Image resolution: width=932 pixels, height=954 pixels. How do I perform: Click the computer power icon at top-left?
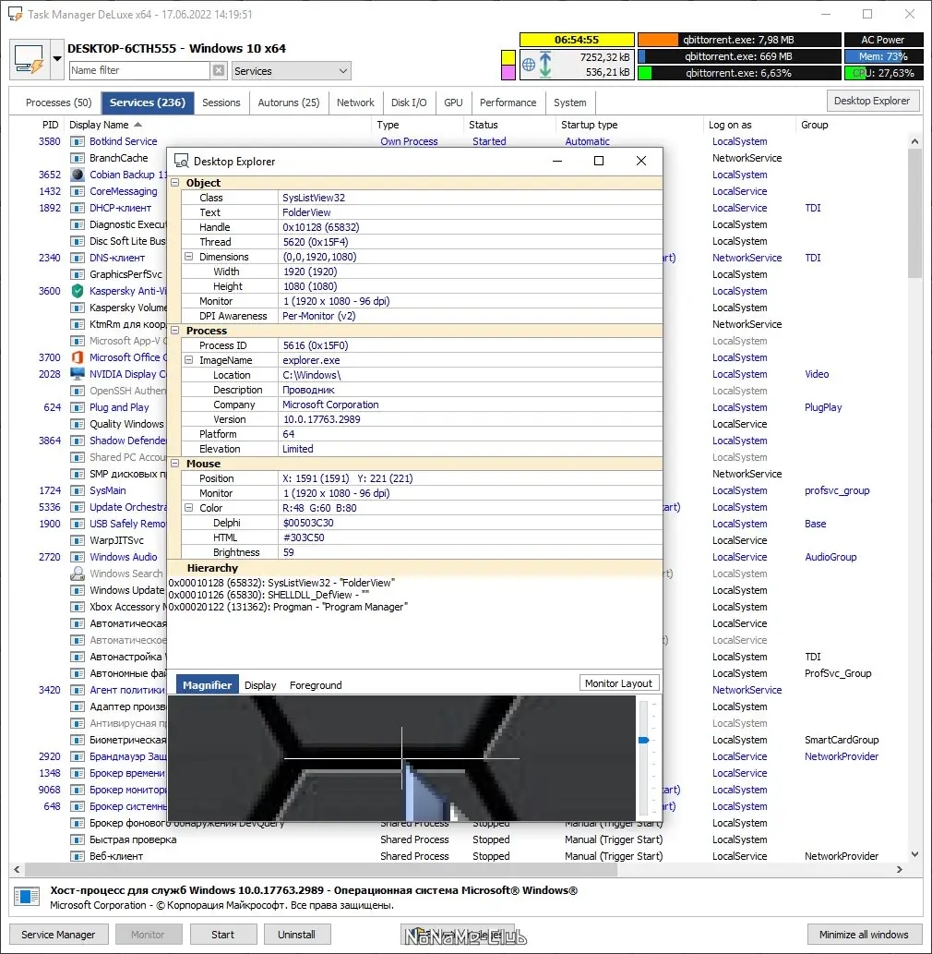pos(30,59)
